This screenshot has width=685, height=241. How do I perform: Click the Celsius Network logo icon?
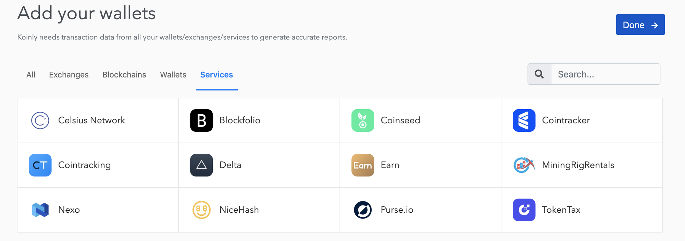(x=40, y=120)
